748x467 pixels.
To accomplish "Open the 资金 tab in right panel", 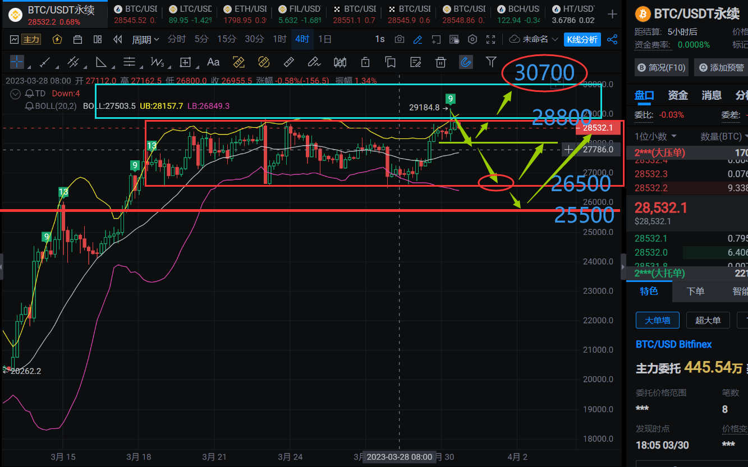I will (678, 95).
